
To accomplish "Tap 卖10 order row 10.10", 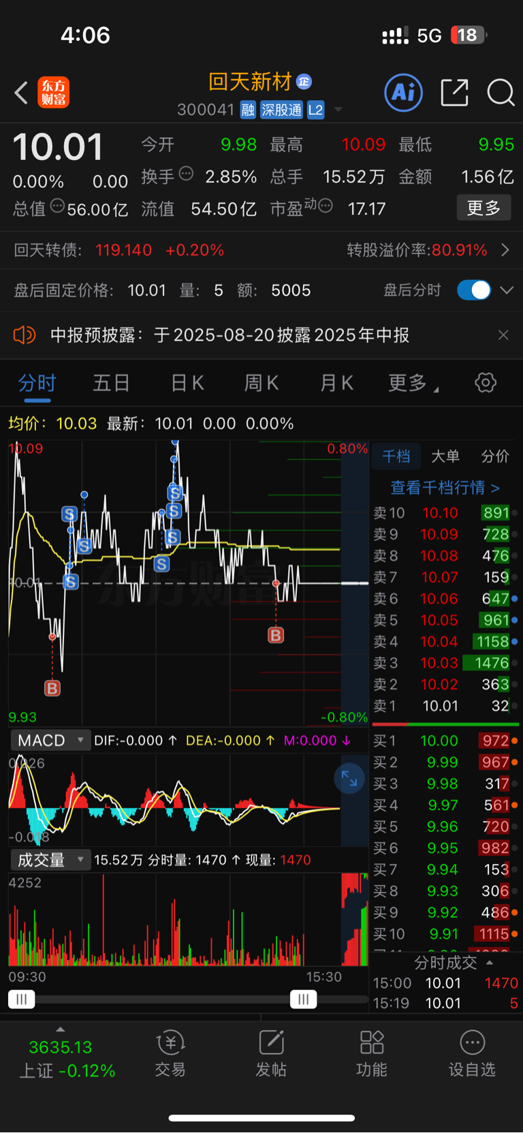I will 445,513.
